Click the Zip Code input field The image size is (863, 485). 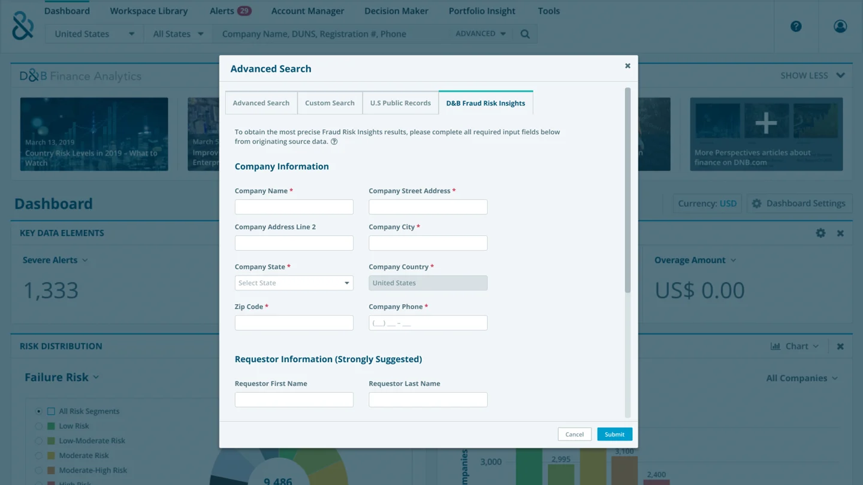click(x=294, y=323)
